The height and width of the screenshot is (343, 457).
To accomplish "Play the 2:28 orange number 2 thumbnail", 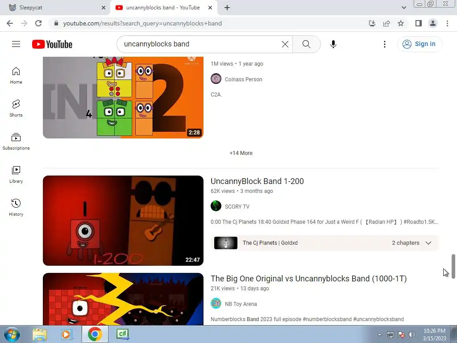I will pyautogui.click(x=123, y=97).
